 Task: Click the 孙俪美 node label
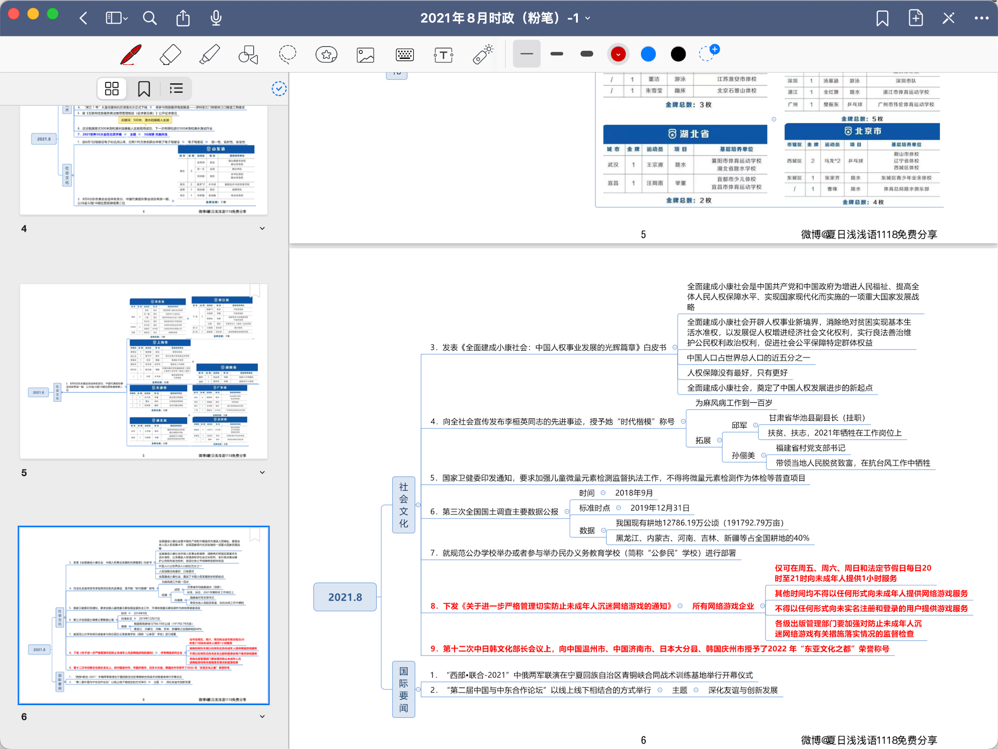[743, 455]
